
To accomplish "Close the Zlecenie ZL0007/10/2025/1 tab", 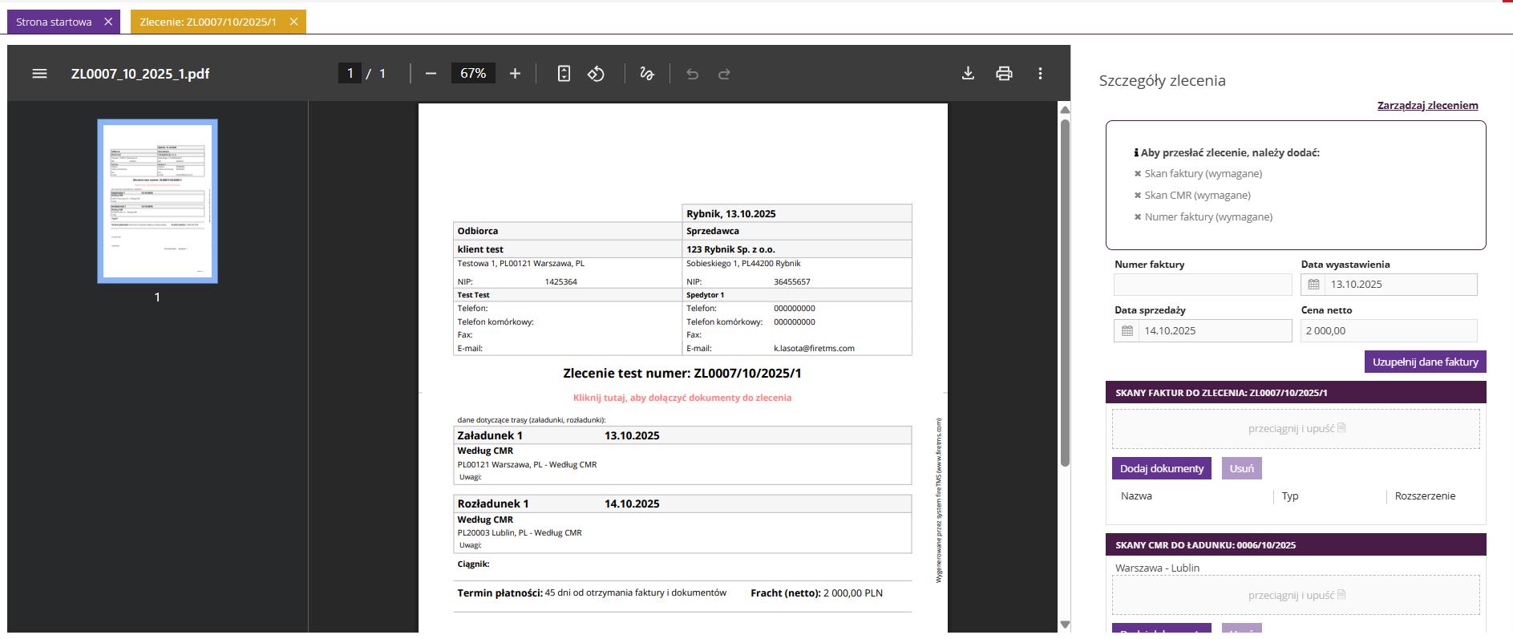I will pyautogui.click(x=293, y=22).
